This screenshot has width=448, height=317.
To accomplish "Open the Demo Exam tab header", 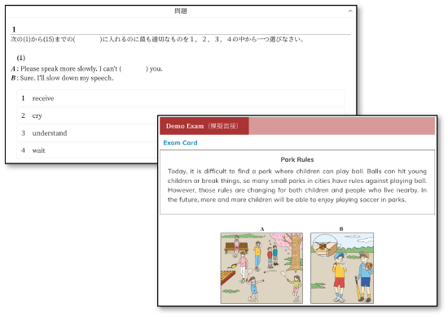I will (204, 126).
